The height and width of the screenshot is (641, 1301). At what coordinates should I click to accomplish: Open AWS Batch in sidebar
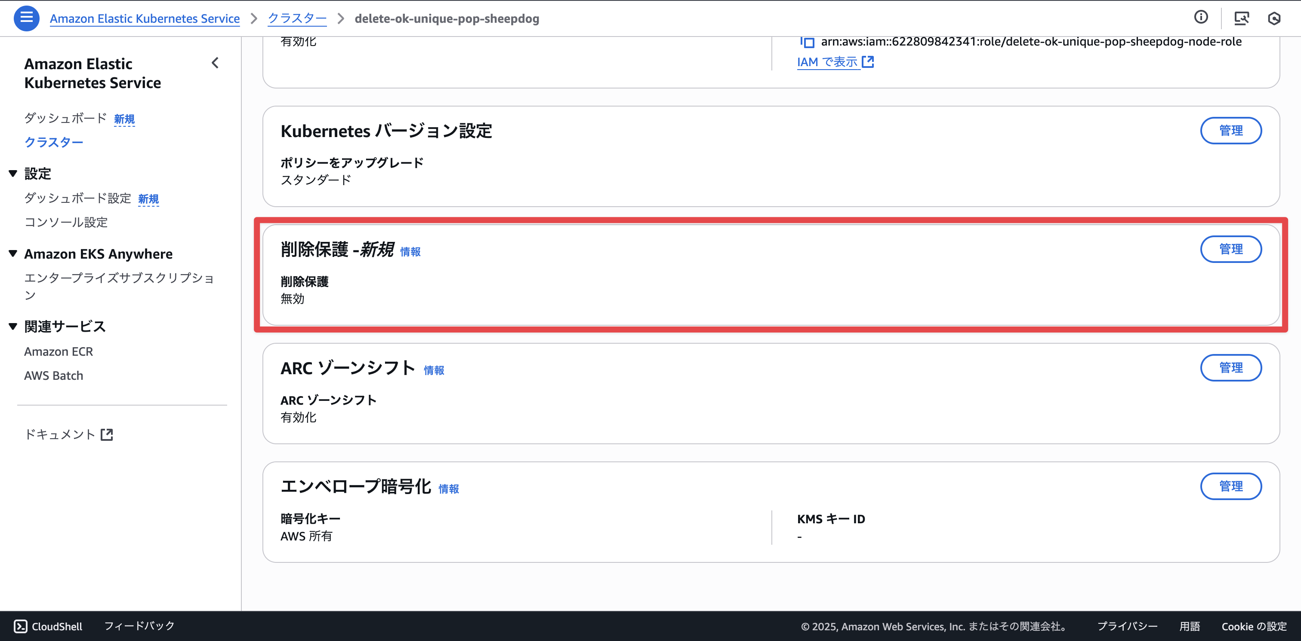click(x=53, y=376)
